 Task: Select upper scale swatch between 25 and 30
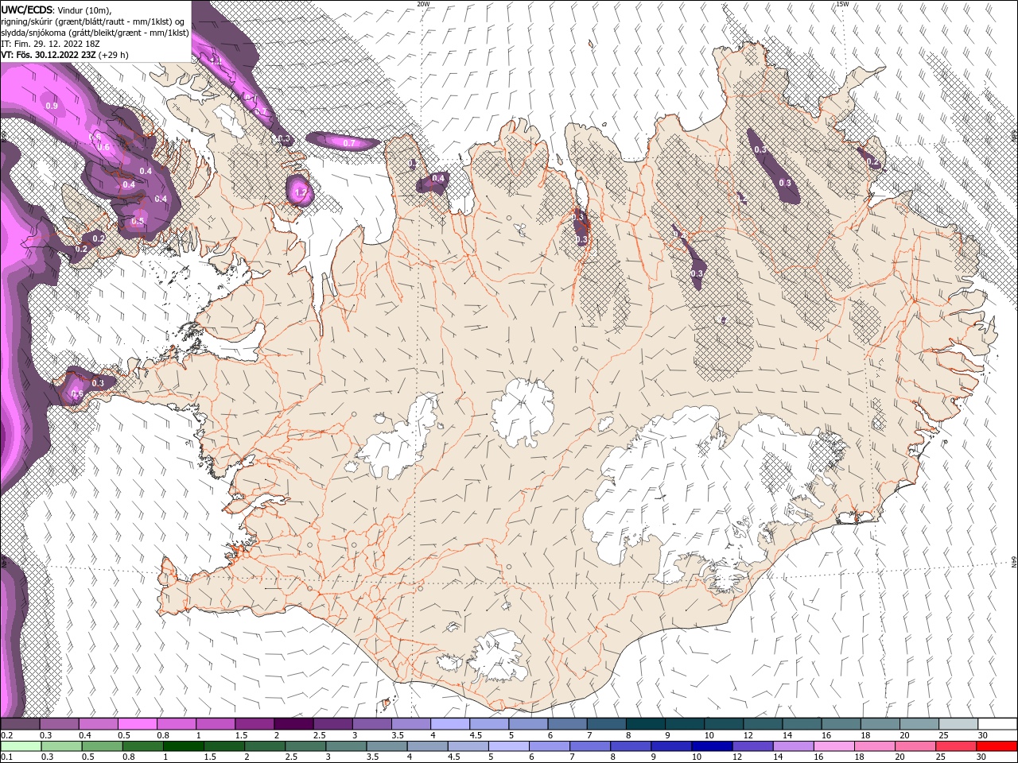tap(958, 723)
